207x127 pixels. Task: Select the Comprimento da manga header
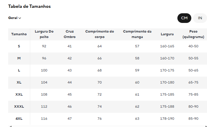tap(137, 34)
